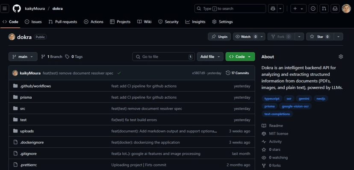Expand the Watch options dropdown arrow

click(x=262, y=37)
